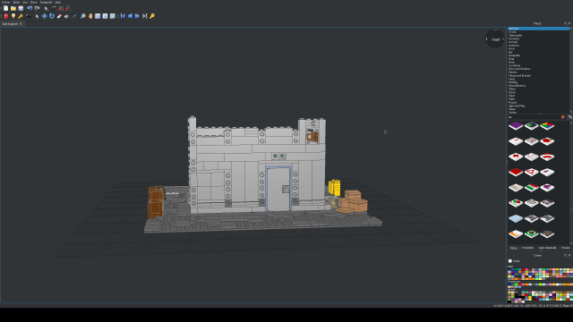The image size is (573, 322).
Task: Open the Vue menu
Action: (x=25, y=2)
